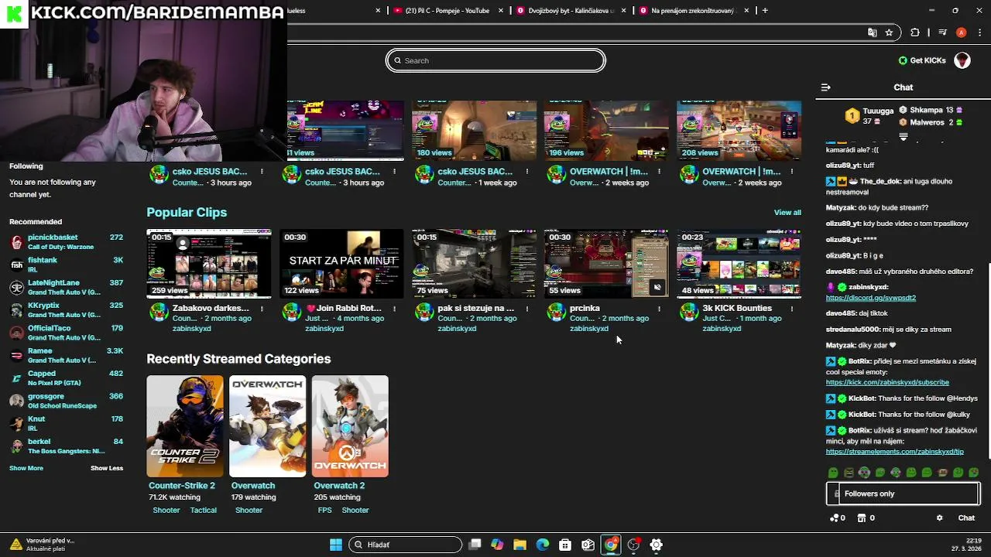Click zabinskyxd avatar on Zabakovo darkes clip
Screen dimensions: 991x557
pos(159,312)
